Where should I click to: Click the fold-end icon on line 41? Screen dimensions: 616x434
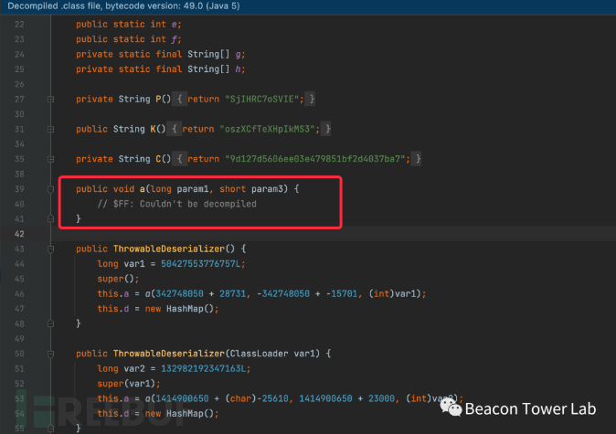click(x=52, y=219)
